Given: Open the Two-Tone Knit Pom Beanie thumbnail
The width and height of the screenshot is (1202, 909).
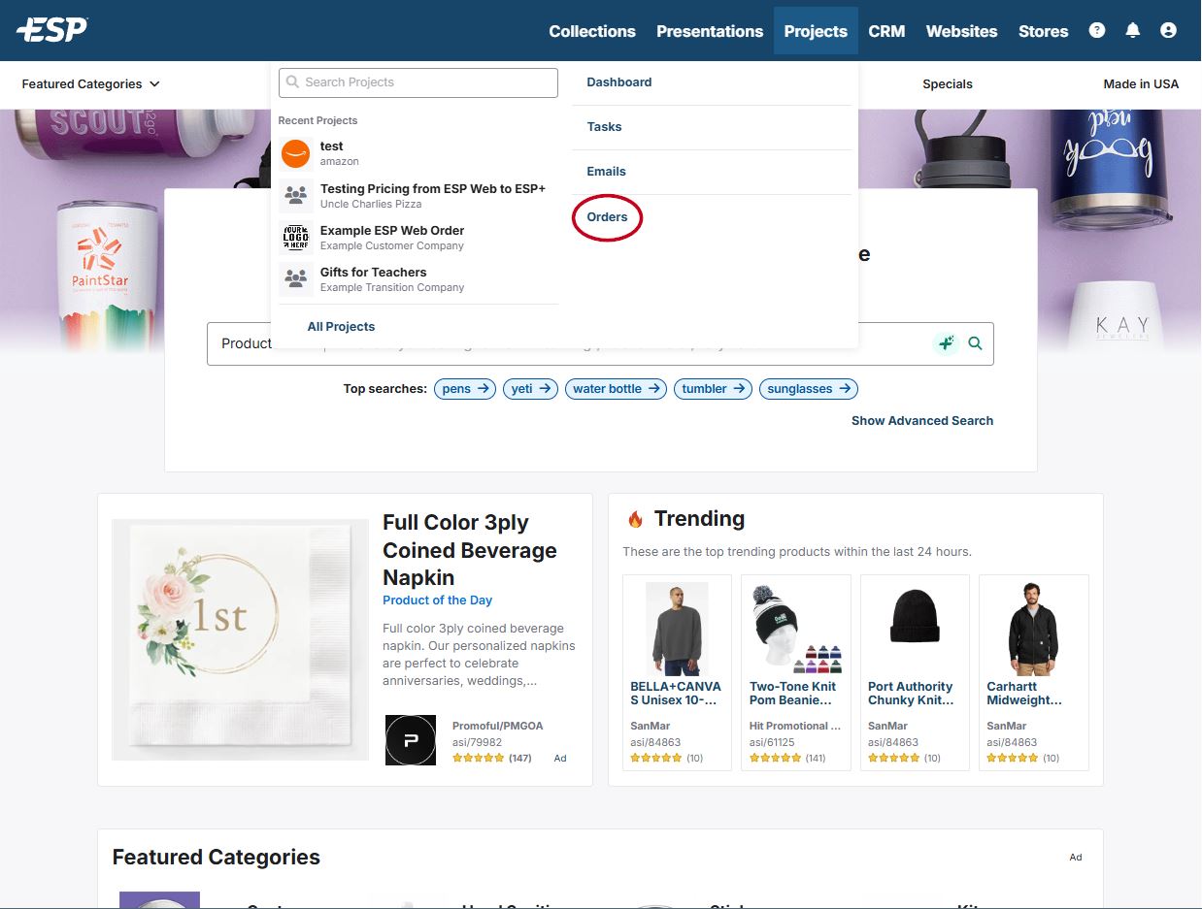Looking at the screenshot, I should [x=795, y=628].
